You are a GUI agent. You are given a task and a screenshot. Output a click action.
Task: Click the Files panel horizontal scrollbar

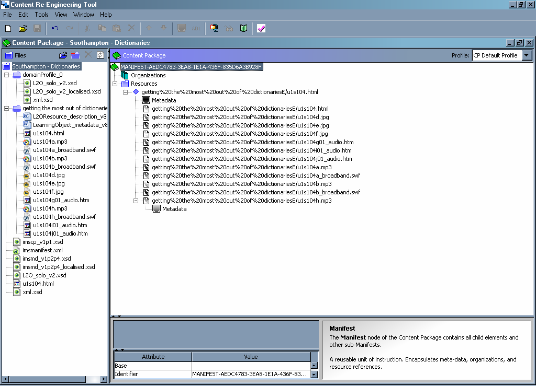point(54,379)
